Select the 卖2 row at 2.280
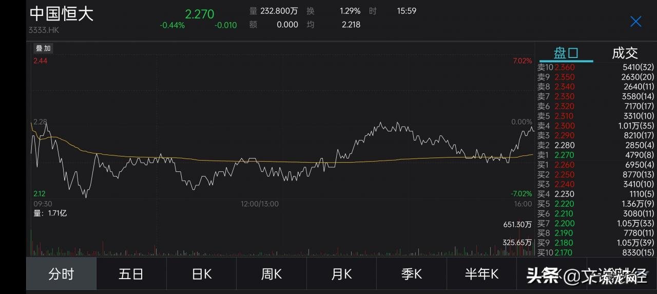Viewport: 657px width, 294px height. (x=595, y=145)
